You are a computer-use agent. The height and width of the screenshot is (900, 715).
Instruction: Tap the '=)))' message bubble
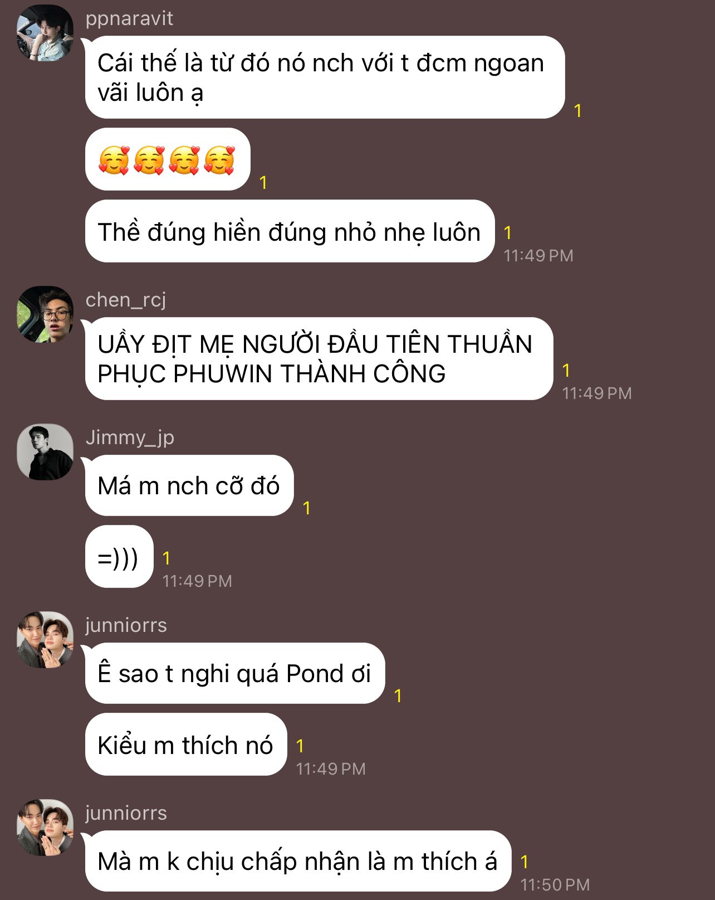[x=119, y=557]
